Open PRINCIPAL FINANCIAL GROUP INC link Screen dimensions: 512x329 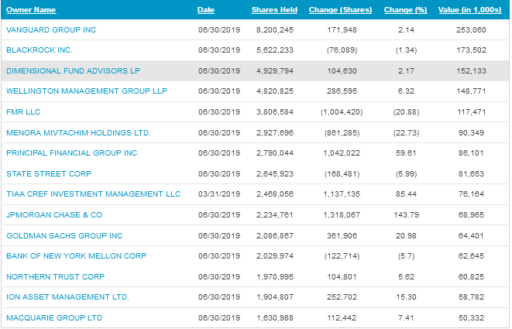pyautogui.click(x=71, y=153)
